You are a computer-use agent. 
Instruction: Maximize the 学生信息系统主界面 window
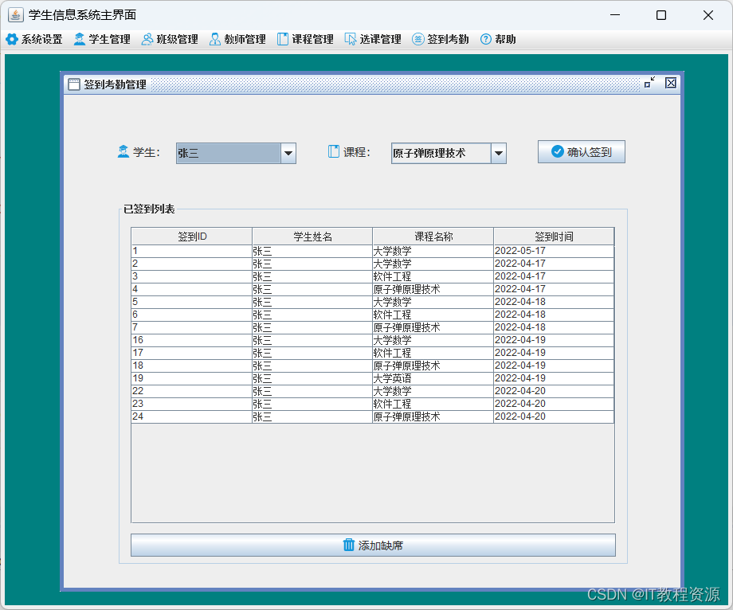(661, 15)
